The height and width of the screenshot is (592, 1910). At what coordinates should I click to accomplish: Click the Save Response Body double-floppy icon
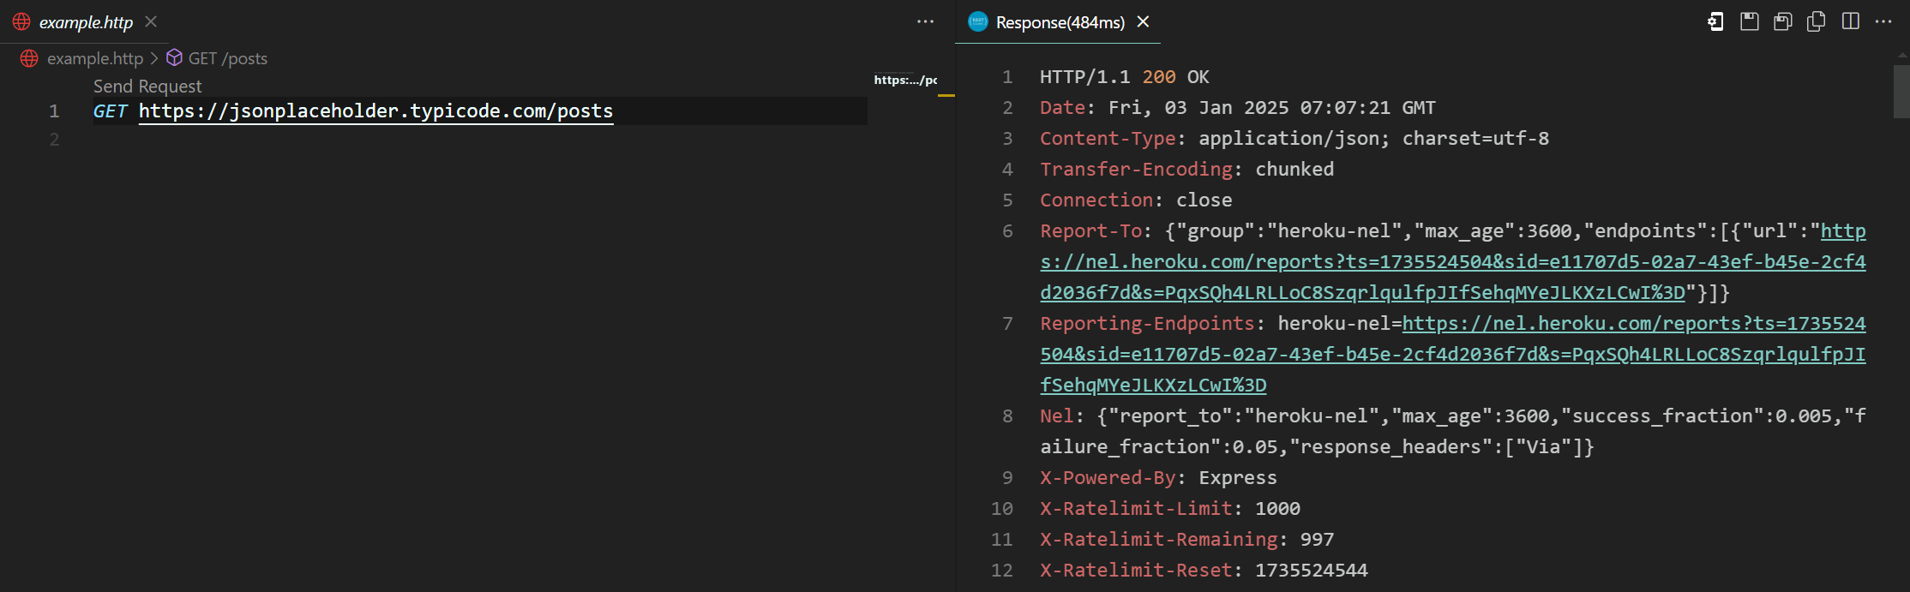pos(1783,21)
